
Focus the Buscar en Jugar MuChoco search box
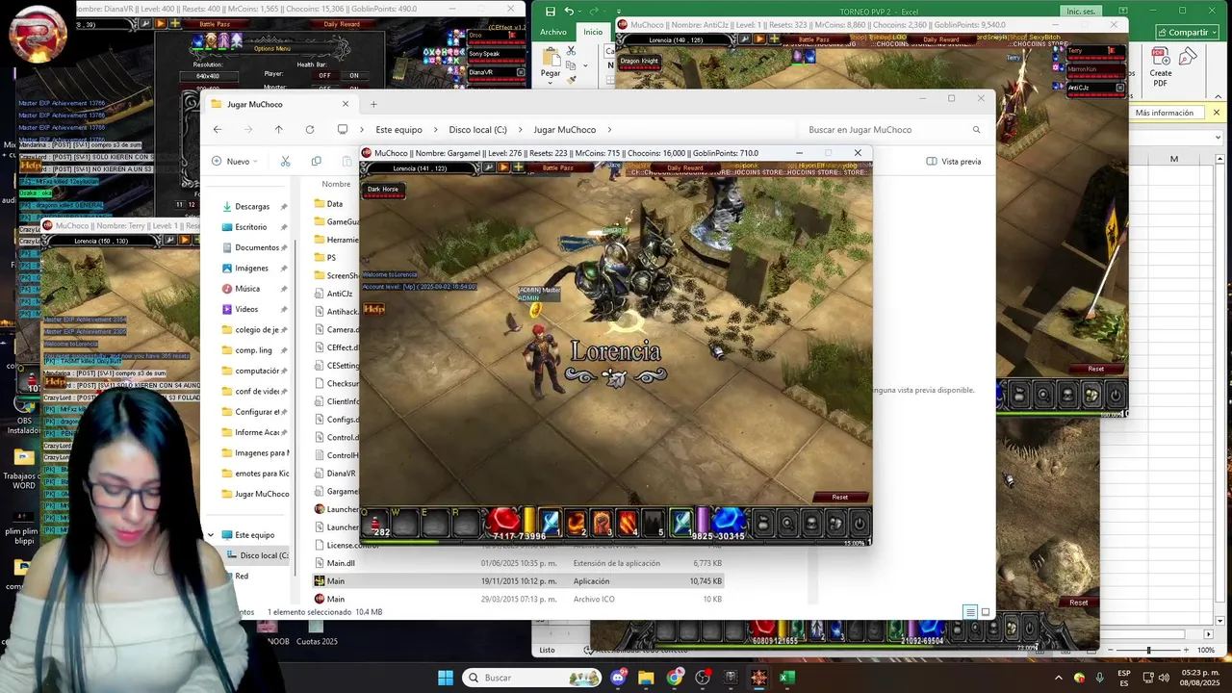tap(895, 130)
